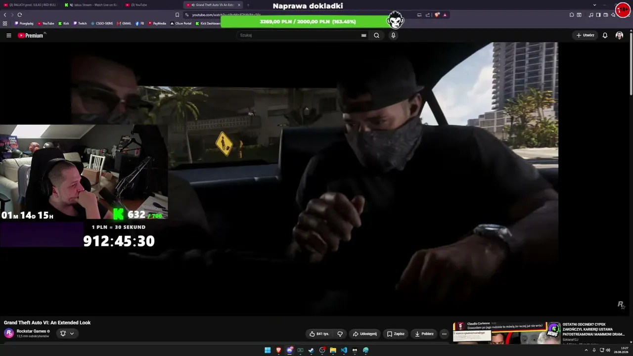The image size is (633, 356).
Task: Toggle the browser sidebar panel
Action: point(598,15)
